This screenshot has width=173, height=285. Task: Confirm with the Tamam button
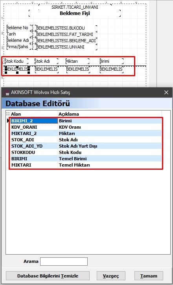149,276
